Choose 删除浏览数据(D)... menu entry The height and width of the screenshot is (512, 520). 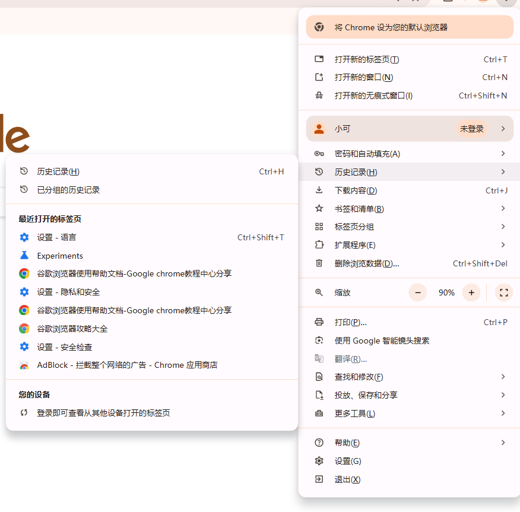tap(410, 263)
